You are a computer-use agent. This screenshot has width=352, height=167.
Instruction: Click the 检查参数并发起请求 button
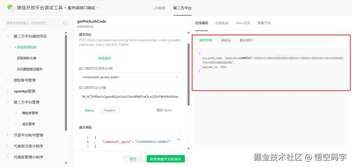tap(166, 159)
